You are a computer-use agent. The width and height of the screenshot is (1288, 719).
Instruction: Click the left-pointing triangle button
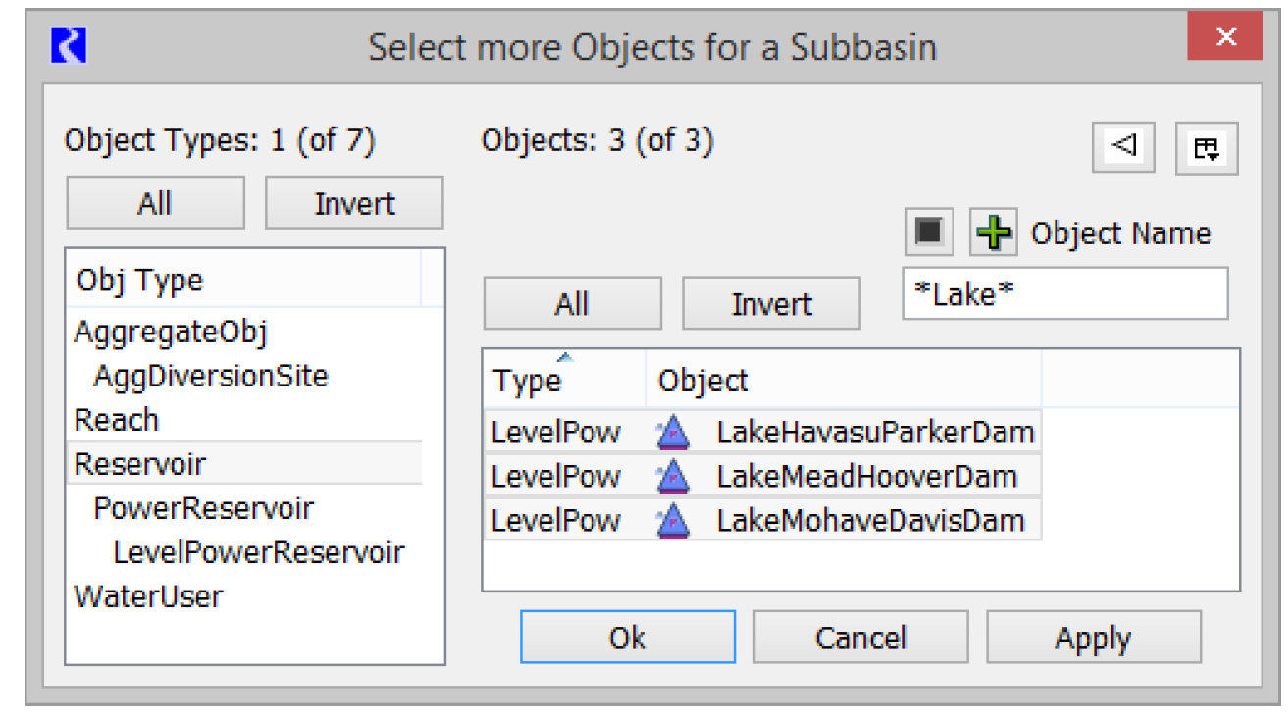pyautogui.click(x=1123, y=147)
